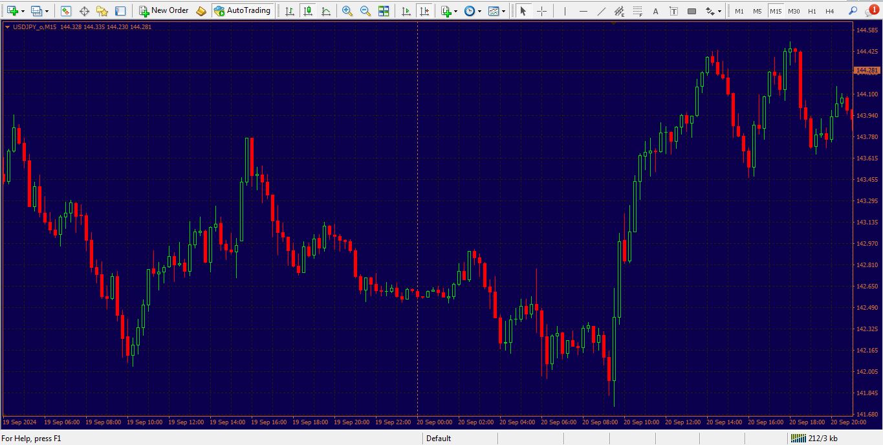Expand the Profiles dropdown arrow
Viewport: 883px width, 445px height.
pos(47,11)
